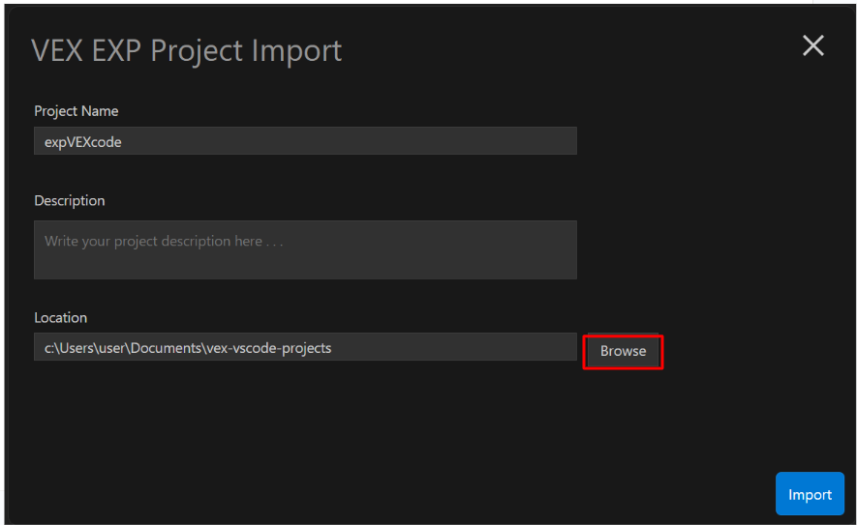Place cursor in the expVEXcode text

pos(83,141)
